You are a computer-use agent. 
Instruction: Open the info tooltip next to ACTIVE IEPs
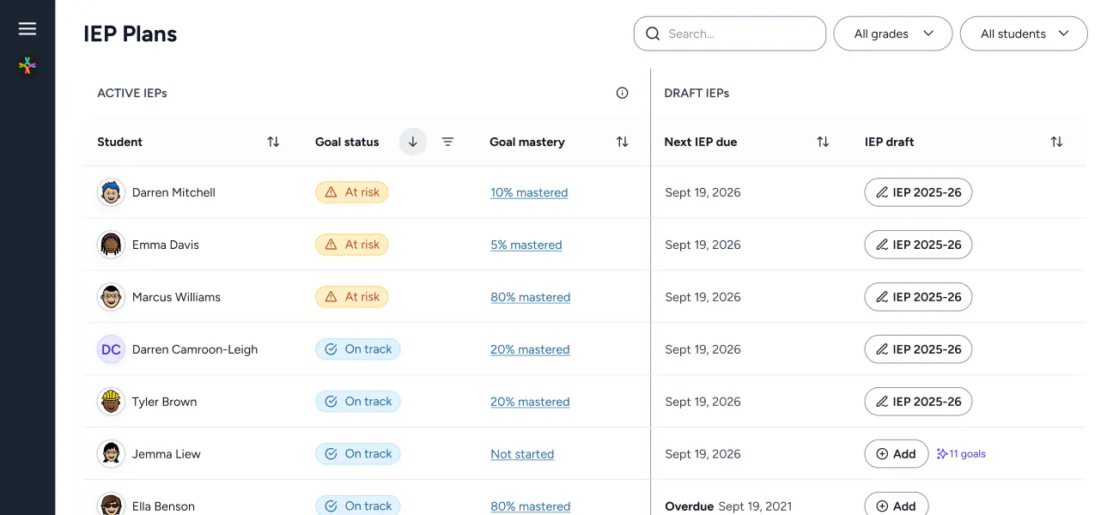[x=622, y=93]
